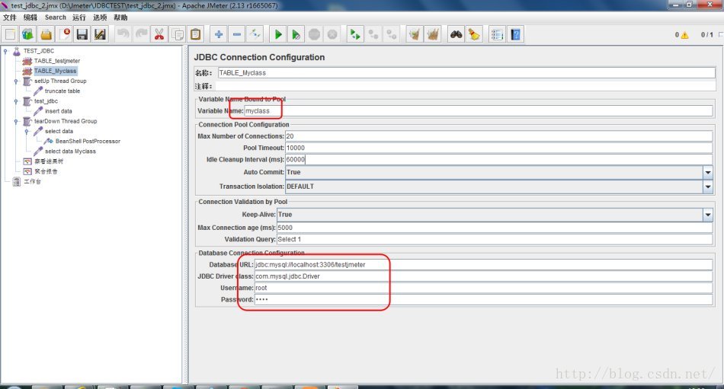Click Max Connection age field
724x389 pixels.
pos(495,228)
